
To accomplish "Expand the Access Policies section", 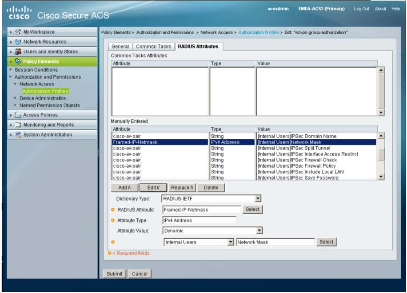I will 11,115.
